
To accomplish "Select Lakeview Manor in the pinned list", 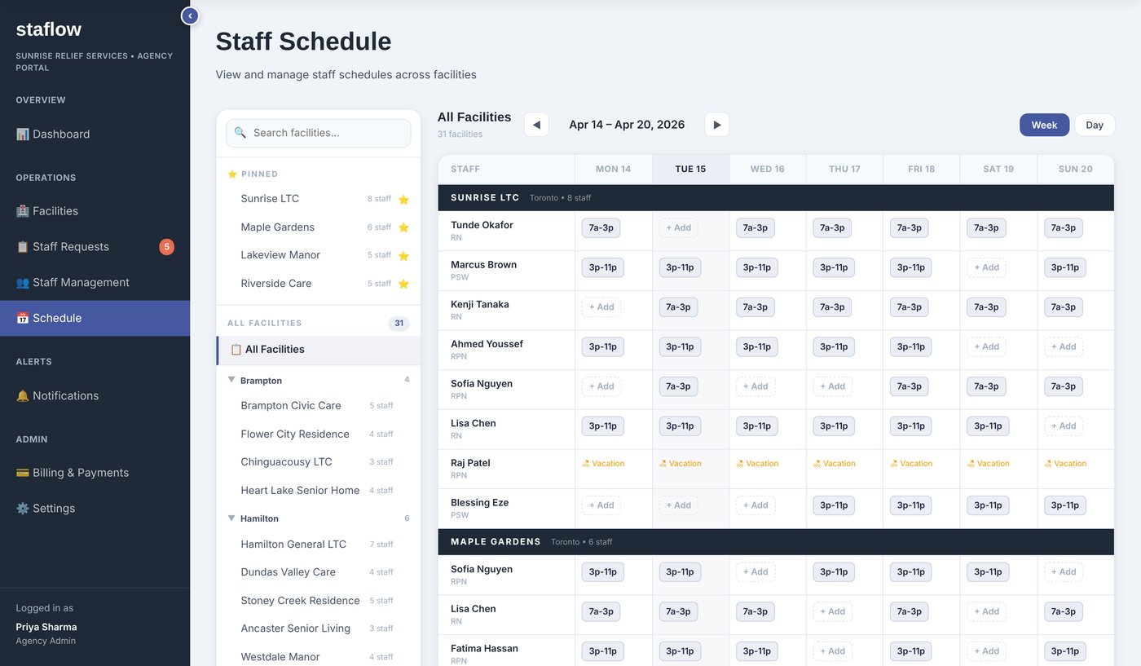I will pyautogui.click(x=319, y=255).
